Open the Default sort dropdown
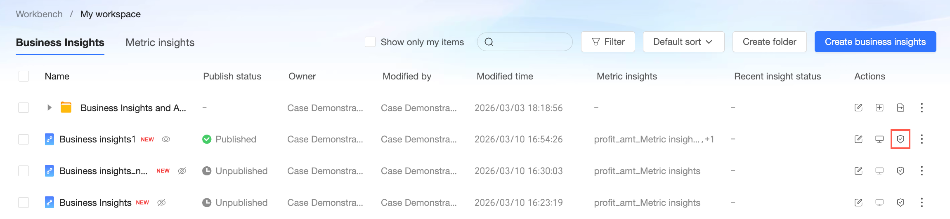The height and width of the screenshot is (219, 950). (x=683, y=42)
